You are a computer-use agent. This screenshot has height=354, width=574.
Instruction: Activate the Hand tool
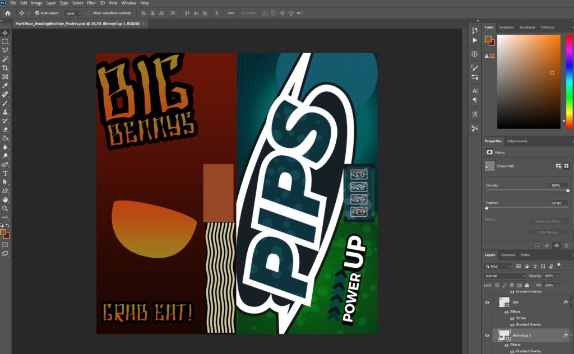pos(5,199)
